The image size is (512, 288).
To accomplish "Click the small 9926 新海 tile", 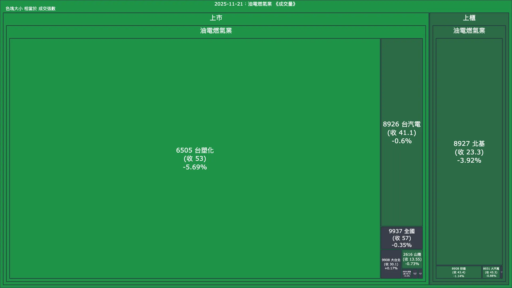I will [407, 274].
